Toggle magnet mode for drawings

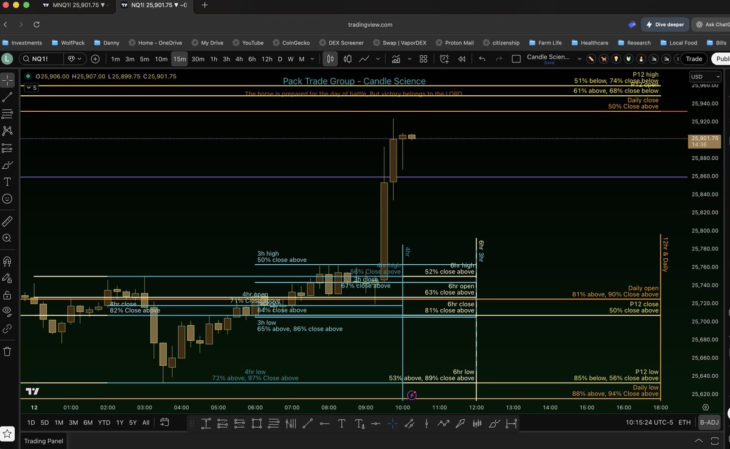pos(7,261)
